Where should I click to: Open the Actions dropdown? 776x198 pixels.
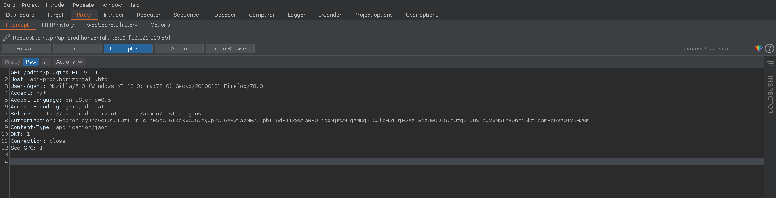pos(69,62)
